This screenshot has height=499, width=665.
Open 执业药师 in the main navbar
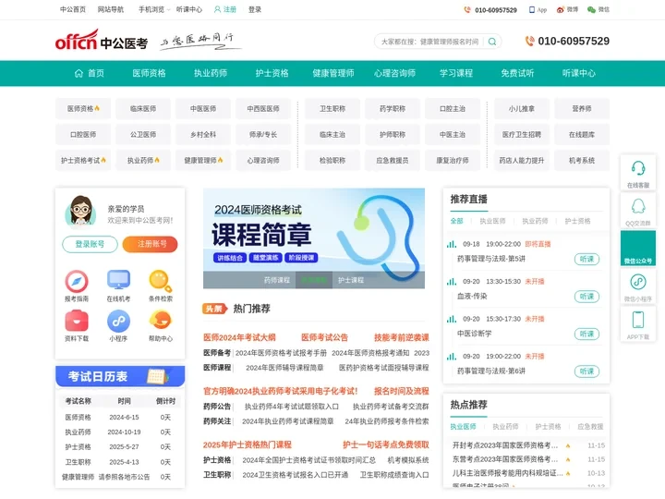211,73
